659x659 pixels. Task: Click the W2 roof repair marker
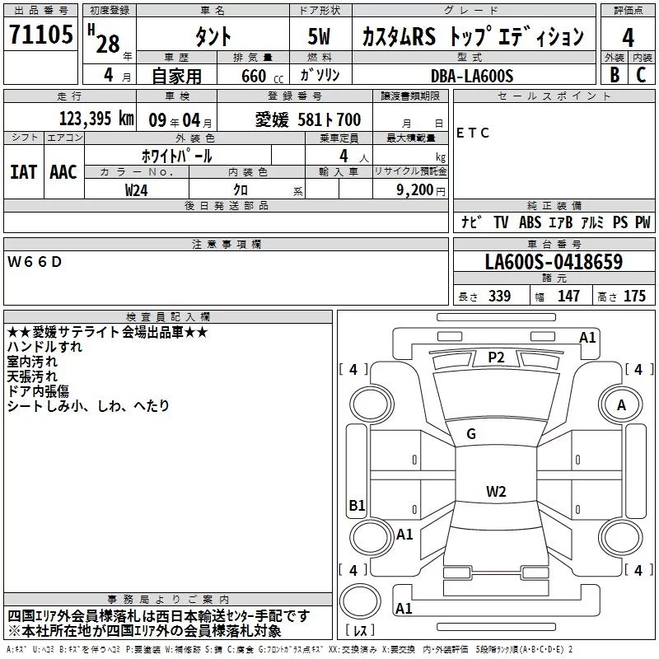pyautogui.click(x=496, y=491)
